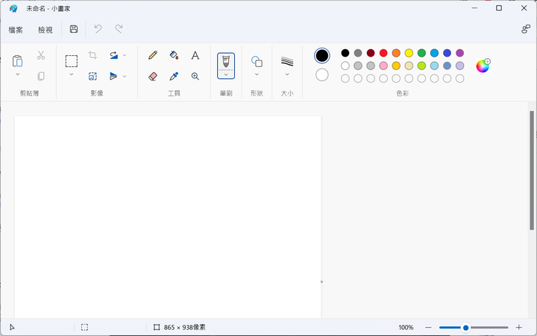Click the Shapes icon
537x336 pixels.
(257, 62)
